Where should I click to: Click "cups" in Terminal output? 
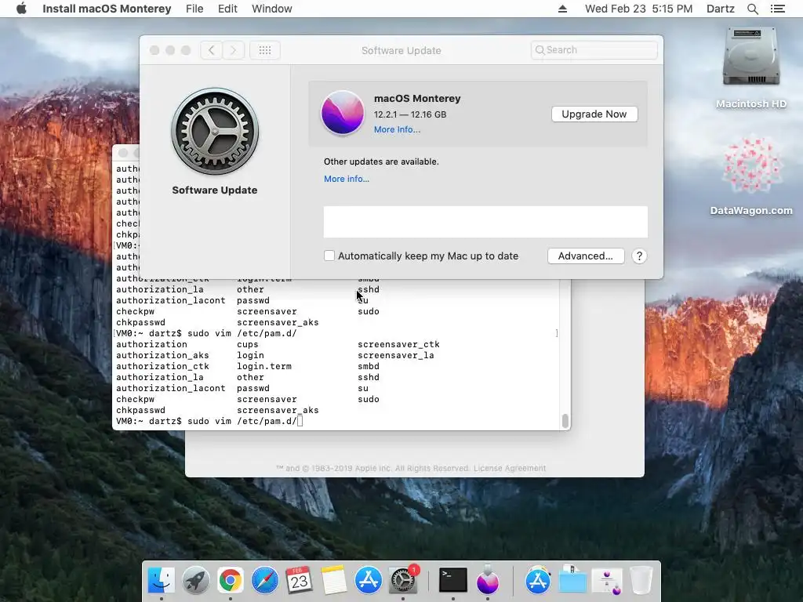[x=248, y=345]
